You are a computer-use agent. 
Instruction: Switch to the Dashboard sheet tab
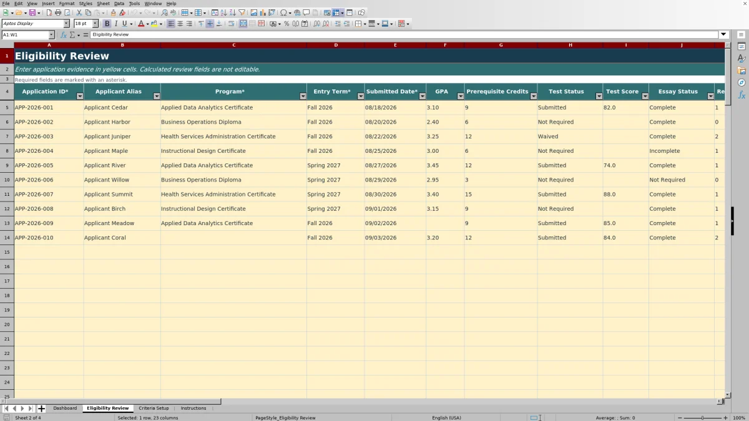coord(65,409)
